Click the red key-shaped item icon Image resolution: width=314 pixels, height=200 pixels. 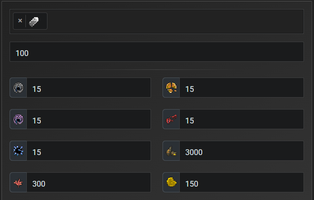[171, 120]
